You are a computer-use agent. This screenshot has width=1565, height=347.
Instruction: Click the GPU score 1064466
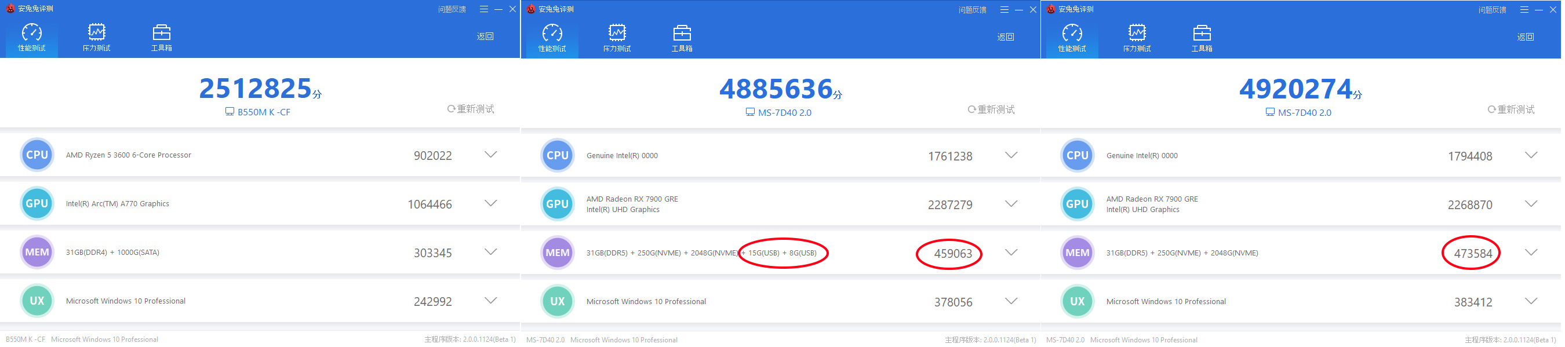tap(430, 204)
